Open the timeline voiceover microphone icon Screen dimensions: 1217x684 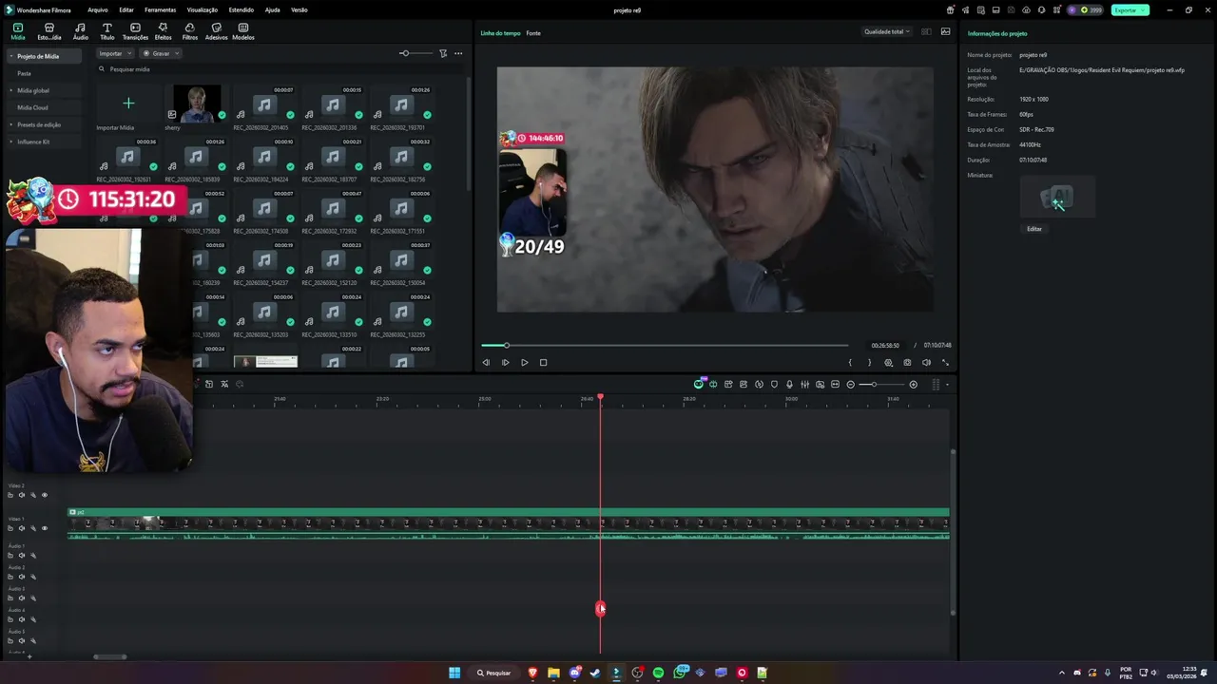click(789, 385)
